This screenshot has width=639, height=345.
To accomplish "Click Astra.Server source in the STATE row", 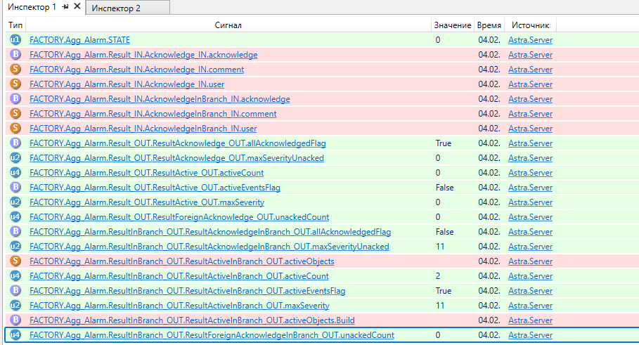I will 530,40.
